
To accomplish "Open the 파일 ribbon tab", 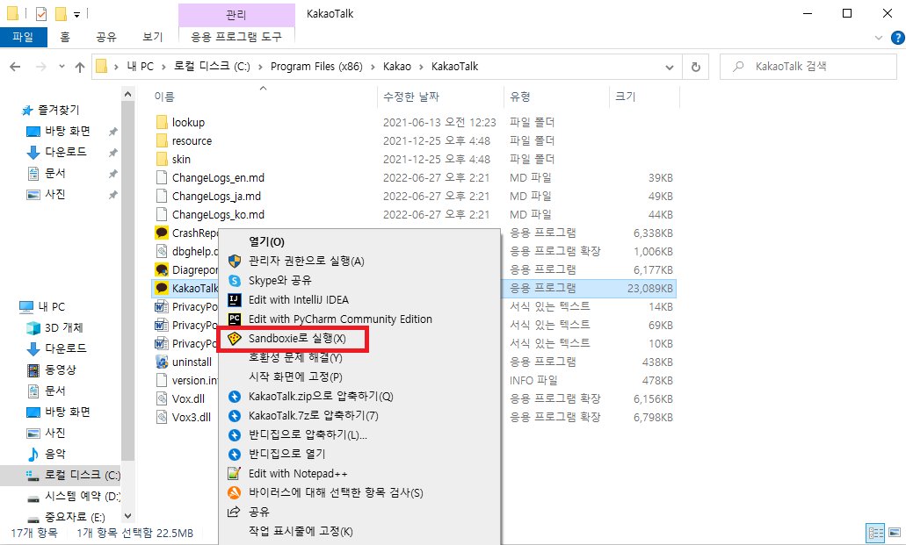I will click(23, 37).
